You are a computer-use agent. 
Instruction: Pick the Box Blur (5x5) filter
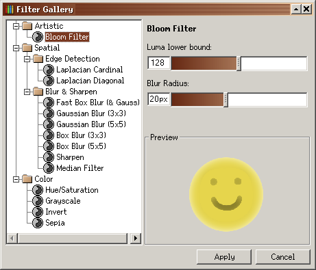click(81, 146)
